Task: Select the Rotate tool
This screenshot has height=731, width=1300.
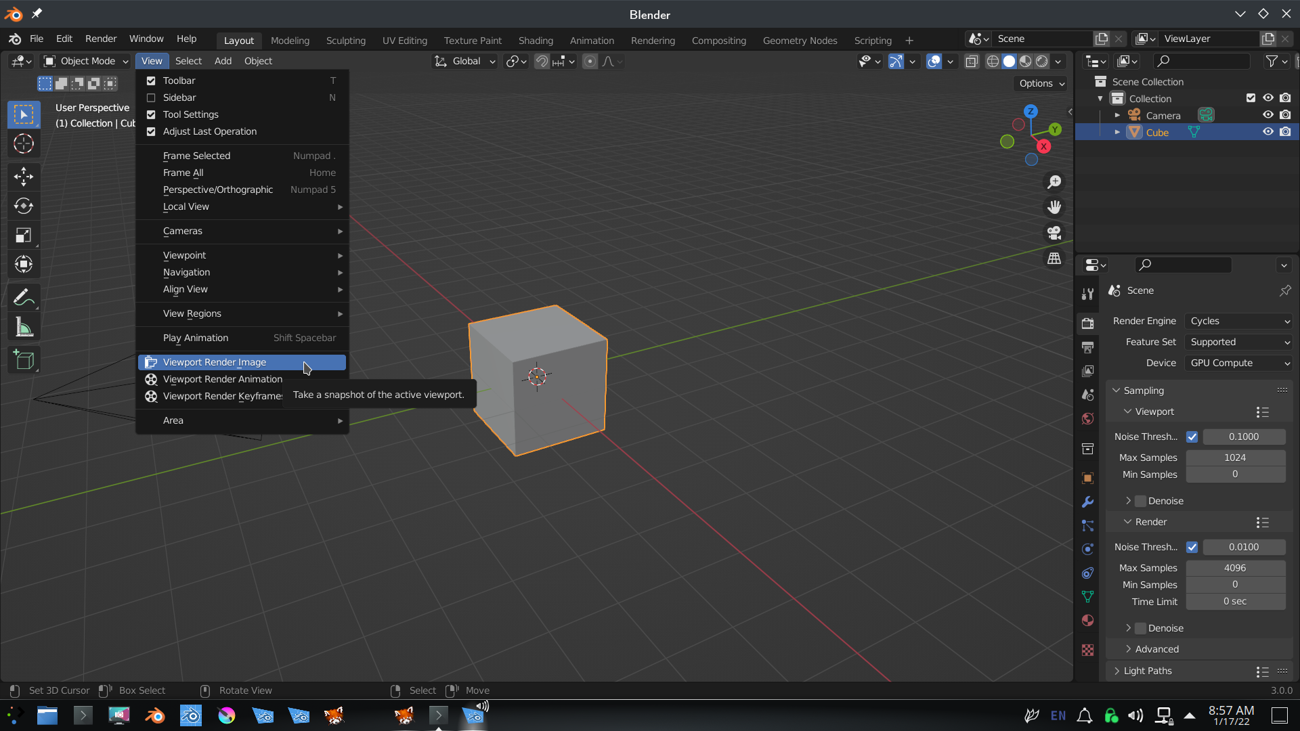Action: [24, 206]
